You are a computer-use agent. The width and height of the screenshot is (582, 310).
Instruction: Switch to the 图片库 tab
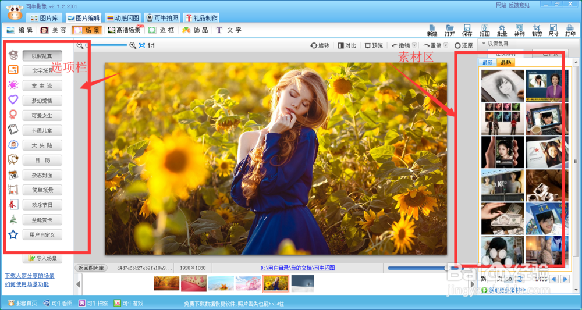point(44,18)
